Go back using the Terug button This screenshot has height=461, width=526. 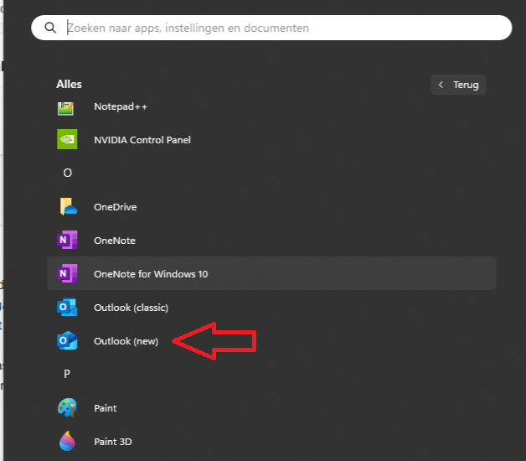coord(458,85)
